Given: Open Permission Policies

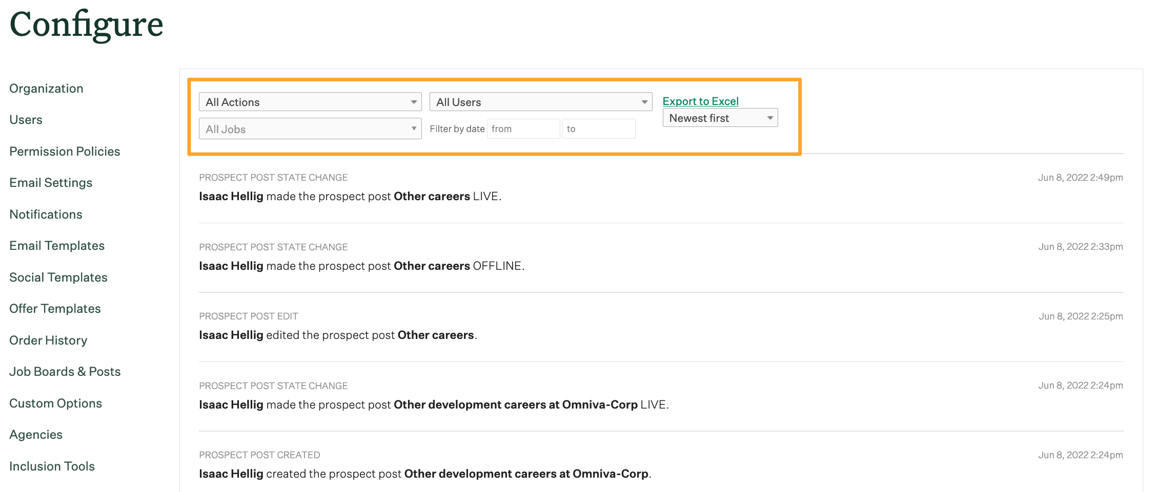Looking at the screenshot, I should coord(65,151).
